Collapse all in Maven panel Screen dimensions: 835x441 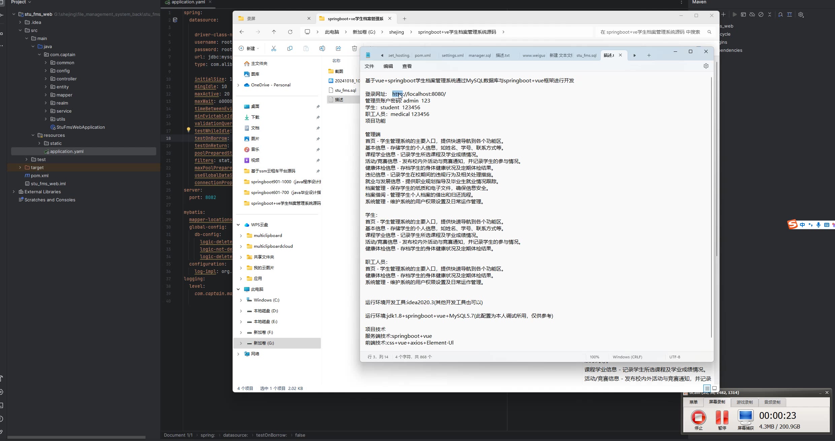click(769, 14)
